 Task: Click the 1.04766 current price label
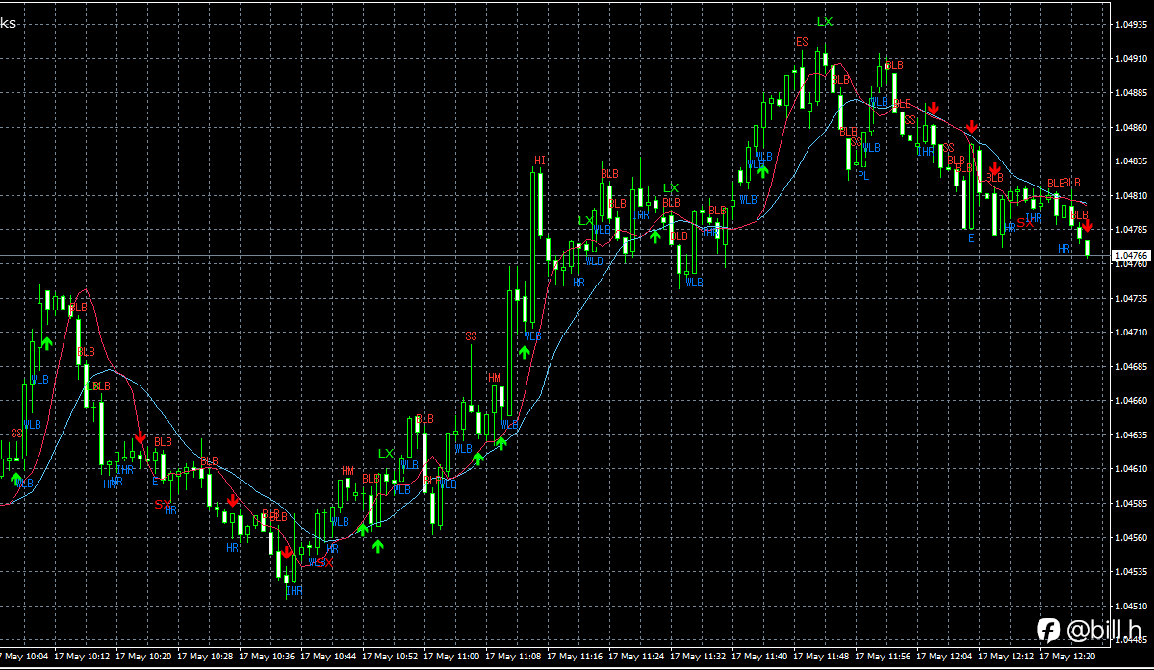click(x=1132, y=256)
